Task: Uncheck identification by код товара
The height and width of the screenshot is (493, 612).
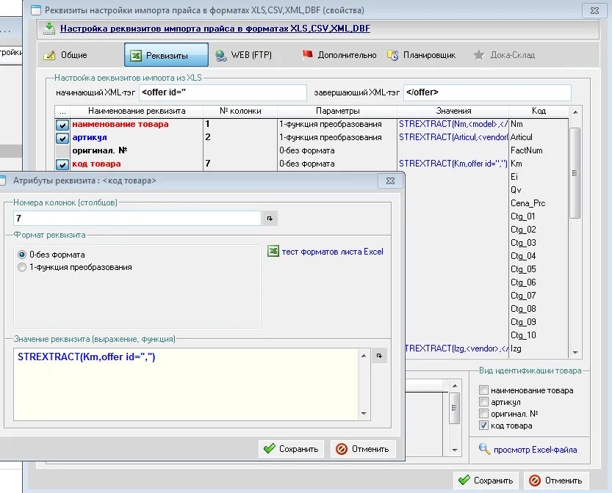Action: click(x=483, y=426)
